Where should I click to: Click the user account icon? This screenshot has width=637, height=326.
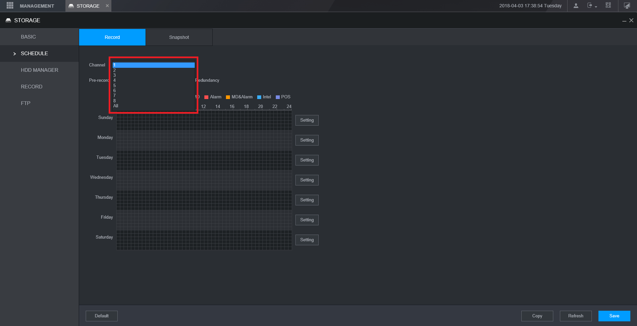click(x=576, y=6)
